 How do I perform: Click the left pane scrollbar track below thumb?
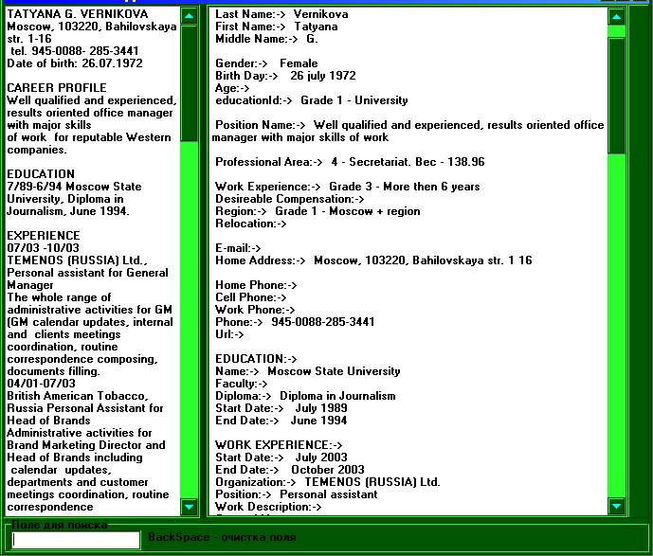pyautogui.click(x=189, y=319)
